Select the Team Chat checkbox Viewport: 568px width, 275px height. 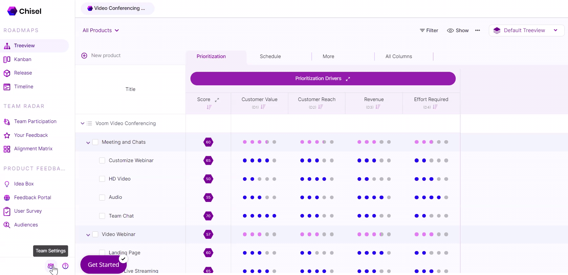click(102, 216)
